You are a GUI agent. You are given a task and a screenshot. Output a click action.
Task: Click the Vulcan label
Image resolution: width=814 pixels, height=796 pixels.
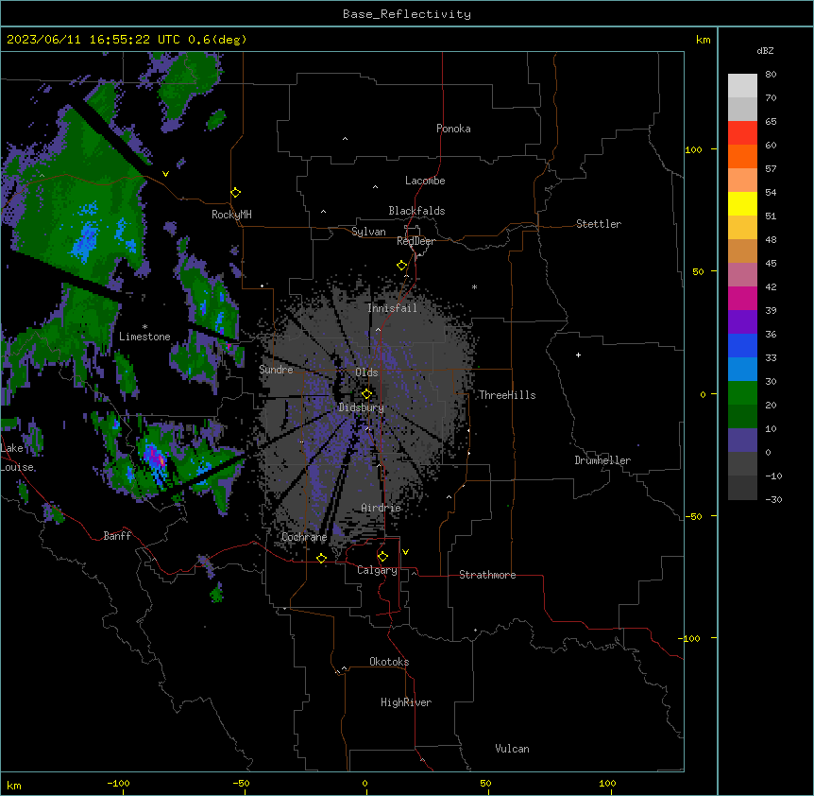click(513, 749)
